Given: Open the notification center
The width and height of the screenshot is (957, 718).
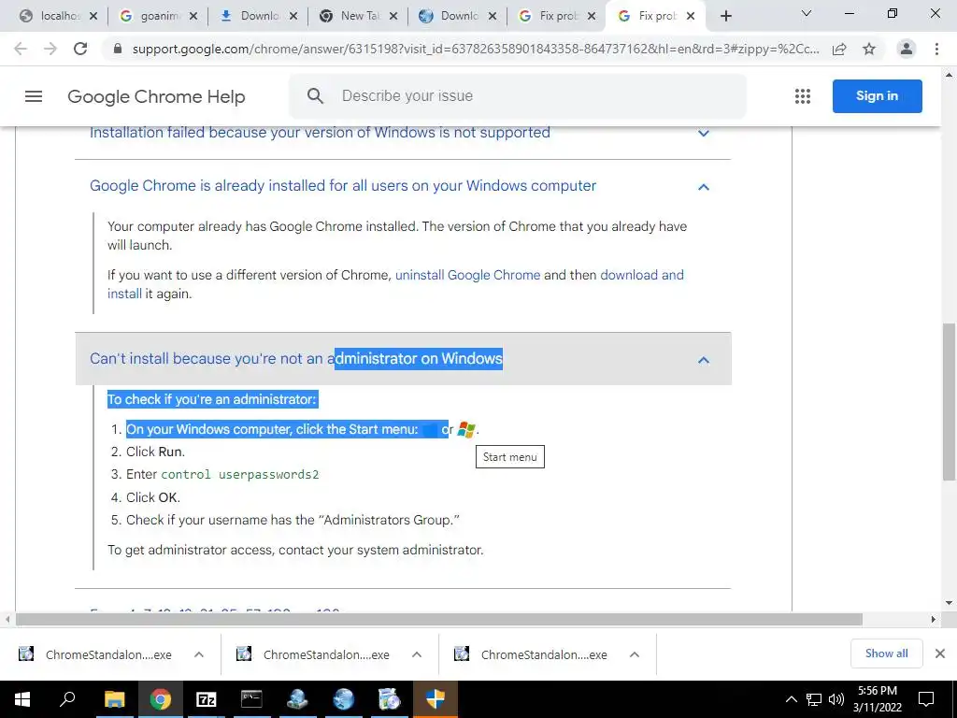Looking at the screenshot, I should [x=926, y=699].
